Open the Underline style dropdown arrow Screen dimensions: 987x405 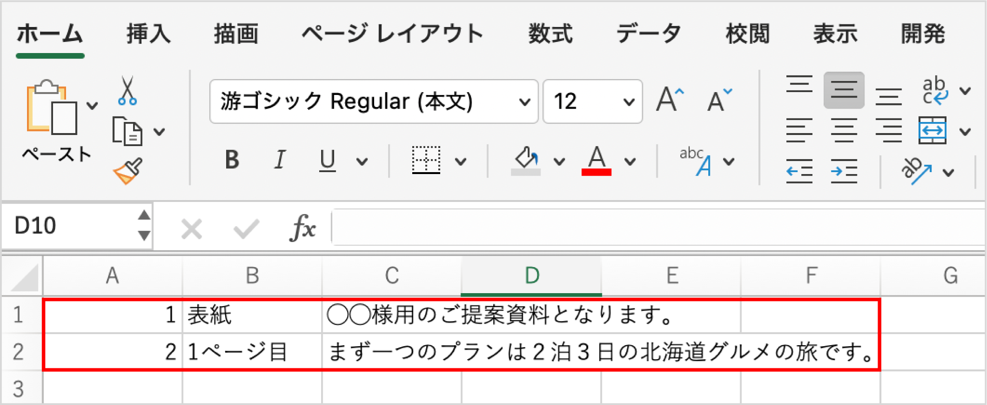(x=362, y=162)
